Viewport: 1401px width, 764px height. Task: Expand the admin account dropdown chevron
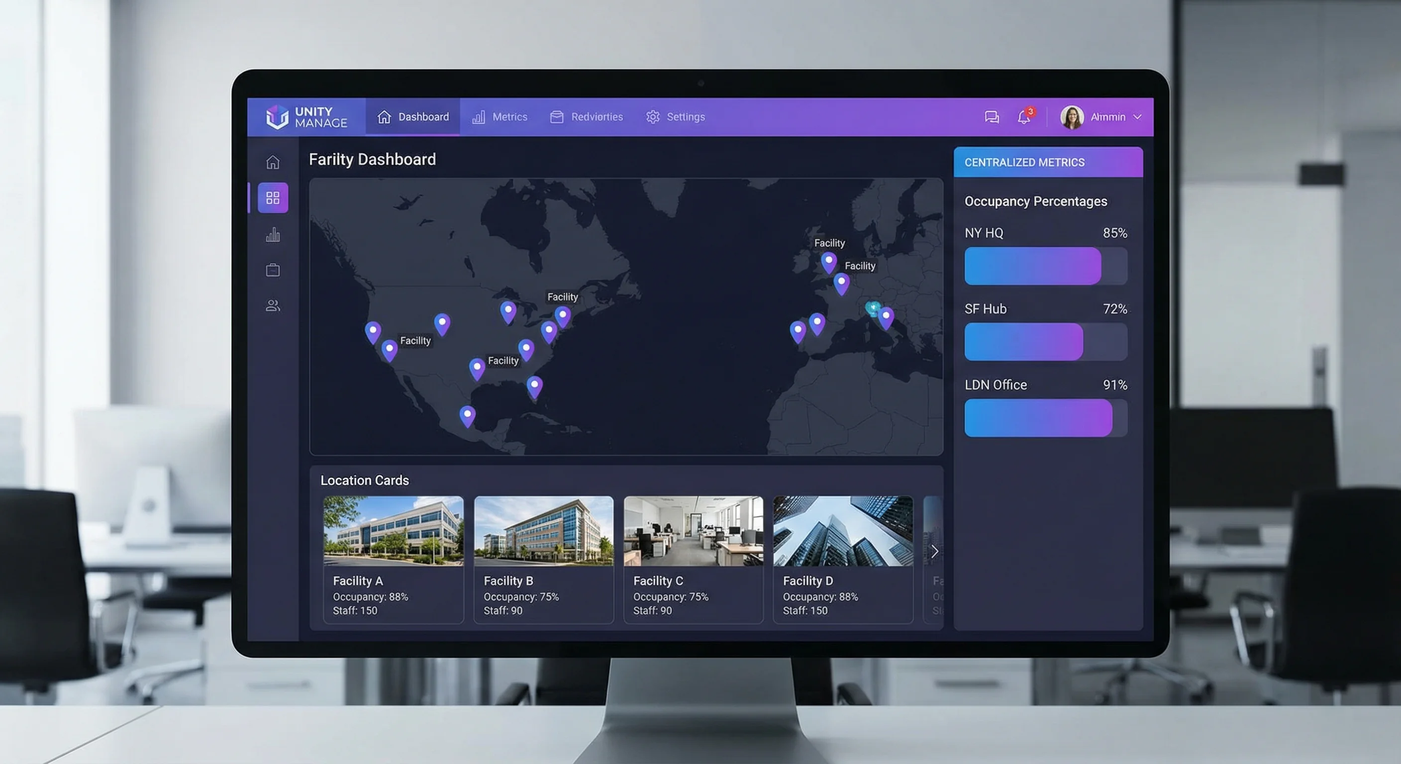click(x=1137, y=117)
